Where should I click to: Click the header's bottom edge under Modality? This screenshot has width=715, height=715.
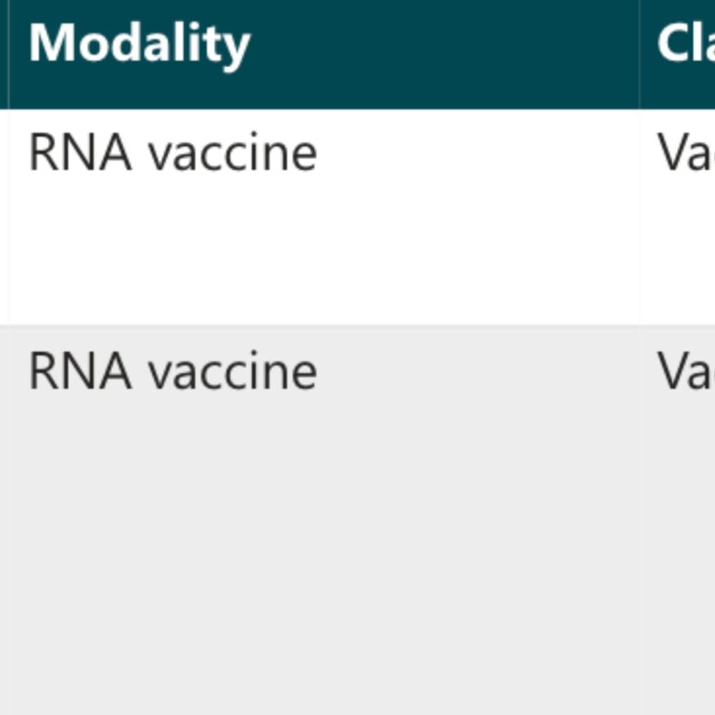[139, 109]
